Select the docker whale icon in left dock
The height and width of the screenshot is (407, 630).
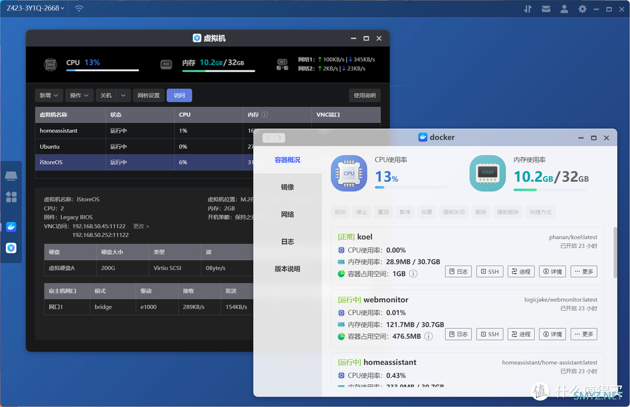click(x=11, y=227)
